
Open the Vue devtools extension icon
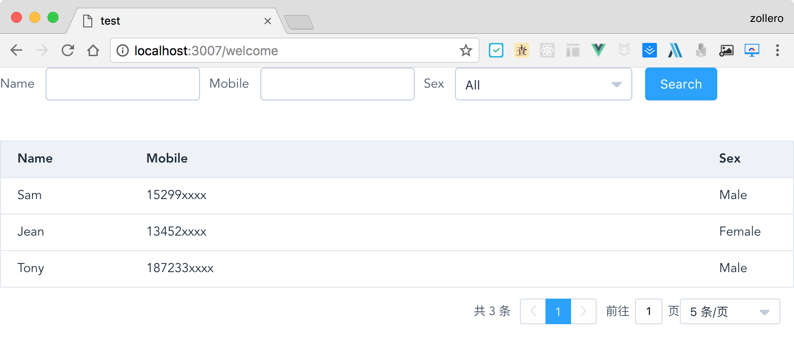pos(598,50)
